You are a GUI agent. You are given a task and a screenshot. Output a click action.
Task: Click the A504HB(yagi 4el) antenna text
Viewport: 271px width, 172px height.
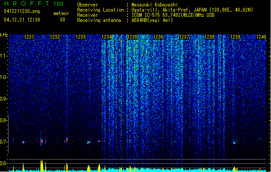pyautogui.click(x=152, y=20)
